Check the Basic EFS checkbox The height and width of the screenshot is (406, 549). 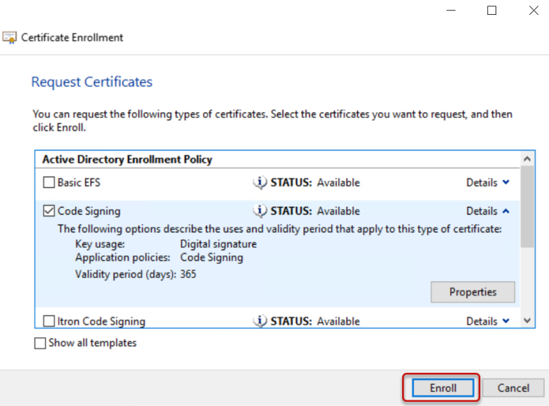point(49,182)
